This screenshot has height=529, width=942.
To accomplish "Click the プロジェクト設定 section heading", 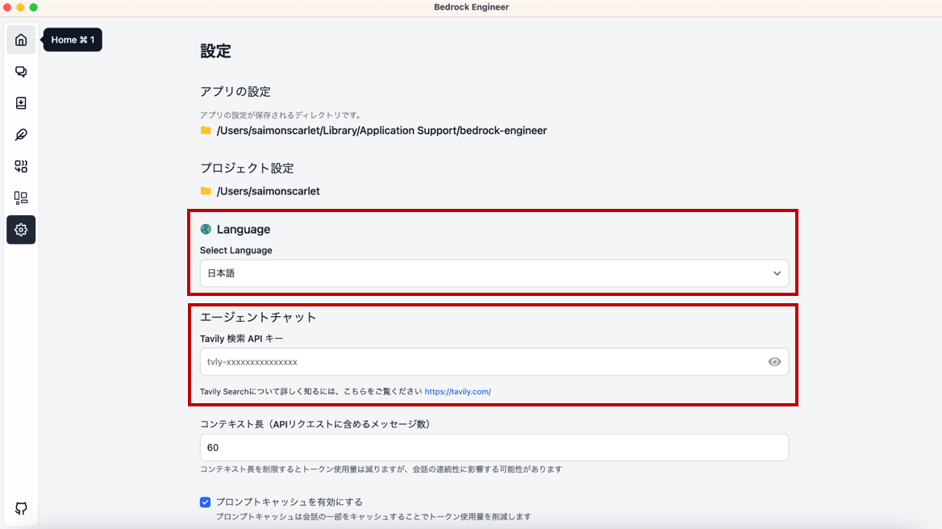I will pos(247,168).
